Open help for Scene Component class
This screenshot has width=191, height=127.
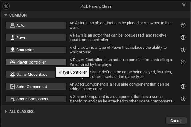[183, 99]
